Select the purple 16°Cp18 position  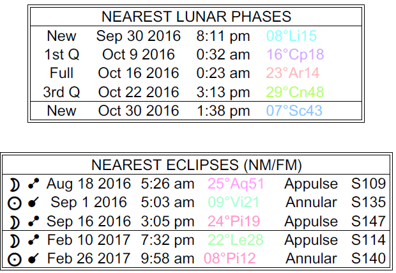tap(294, 54)
